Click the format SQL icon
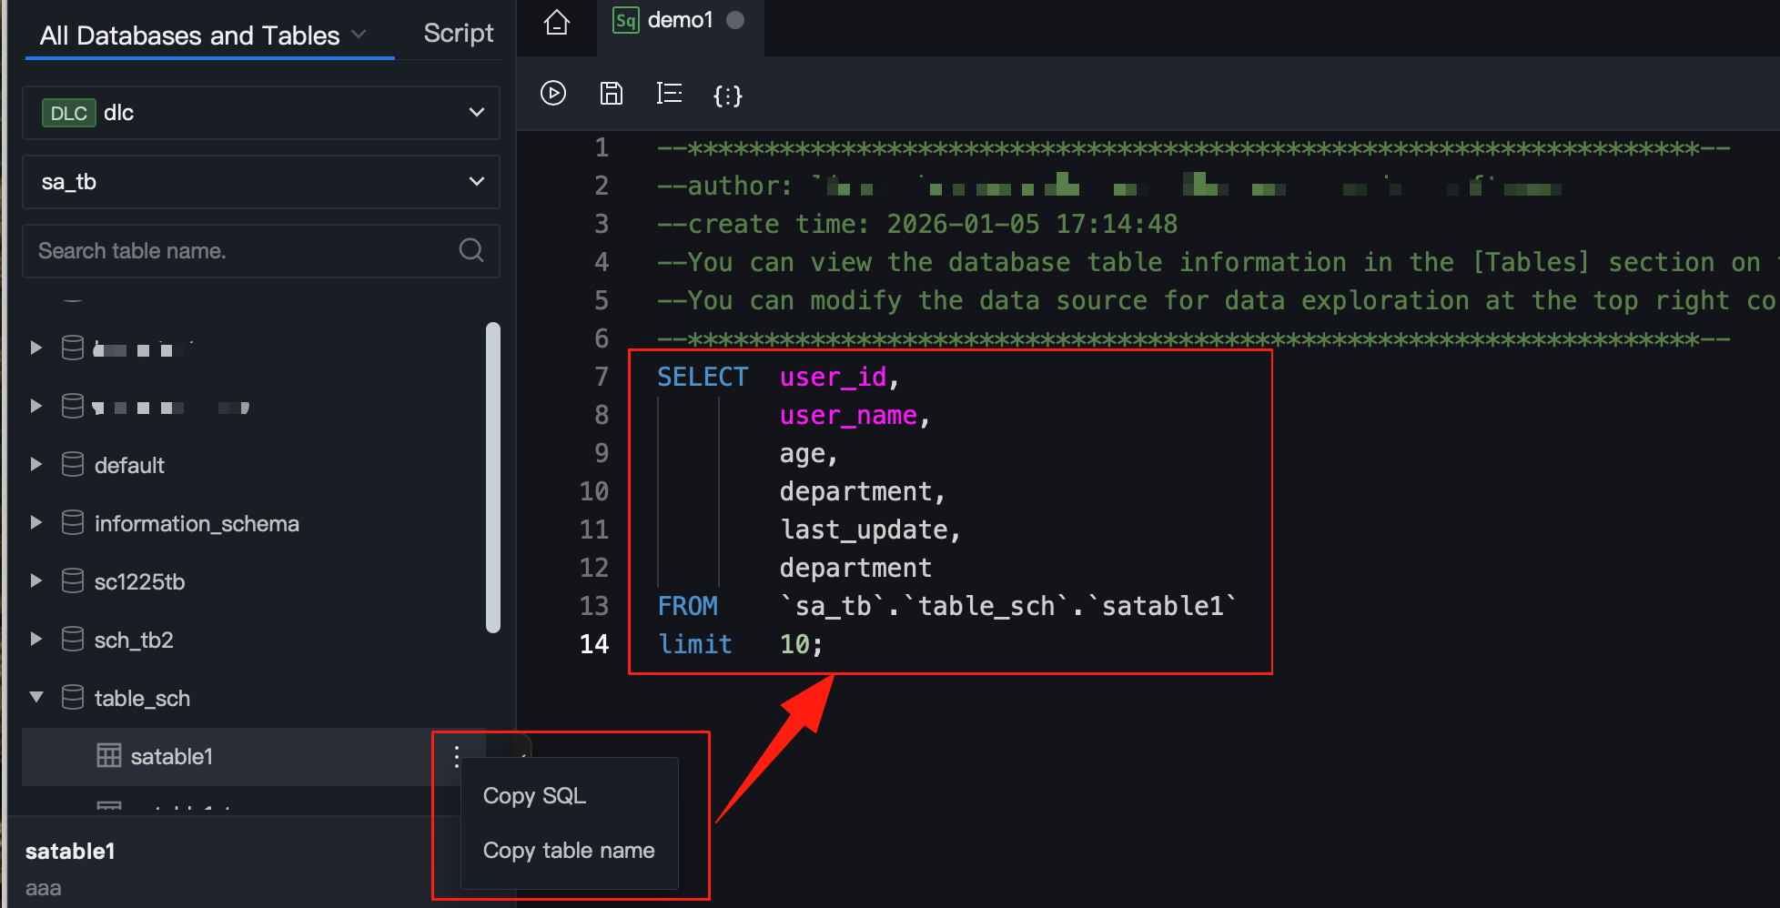The width and height of the screenshot is (1780, 908). coord(669,94)
